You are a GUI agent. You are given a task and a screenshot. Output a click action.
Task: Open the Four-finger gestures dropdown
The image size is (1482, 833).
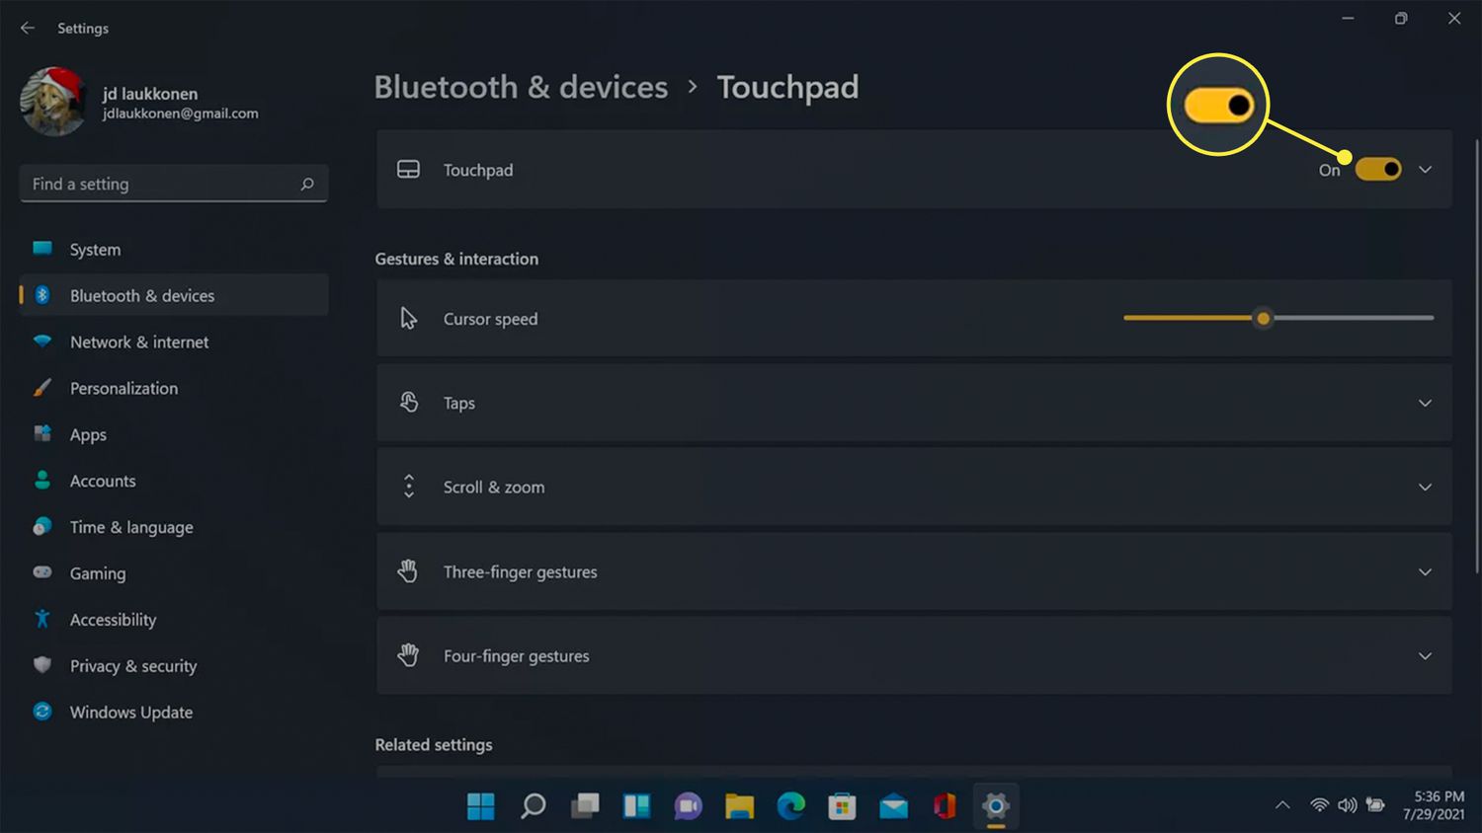1425,656
